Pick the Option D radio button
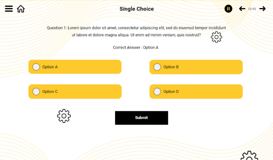 point(157,92)
